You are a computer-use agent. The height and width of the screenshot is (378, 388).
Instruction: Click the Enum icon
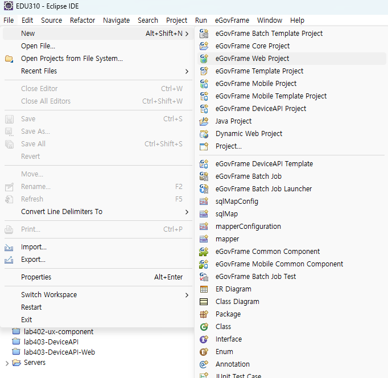204,352
